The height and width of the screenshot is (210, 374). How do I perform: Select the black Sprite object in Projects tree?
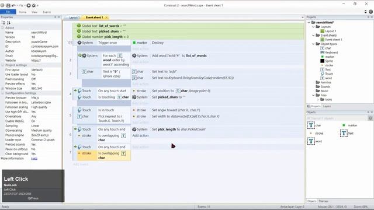(327, 61)
